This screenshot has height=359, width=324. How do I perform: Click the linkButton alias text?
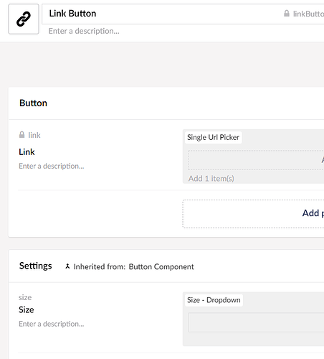308,14
